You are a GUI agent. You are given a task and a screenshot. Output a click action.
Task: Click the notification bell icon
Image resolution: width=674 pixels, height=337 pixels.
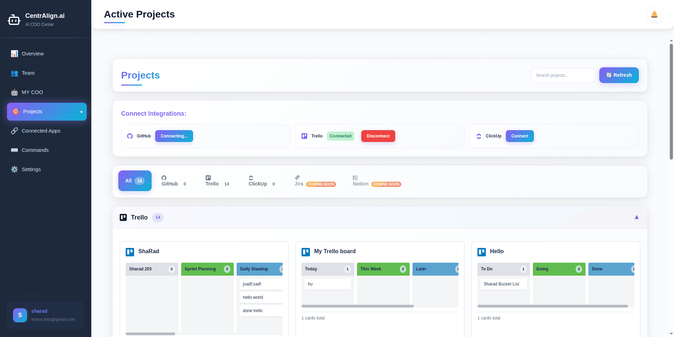click(654, 15)
